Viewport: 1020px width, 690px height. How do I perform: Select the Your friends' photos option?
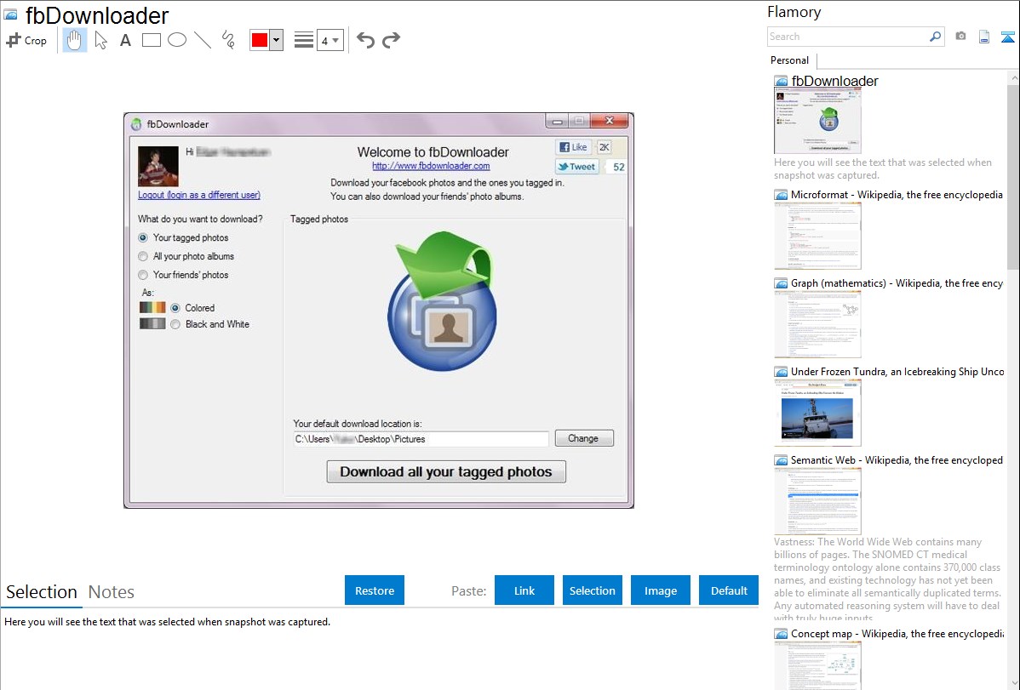tap(143, 275)
